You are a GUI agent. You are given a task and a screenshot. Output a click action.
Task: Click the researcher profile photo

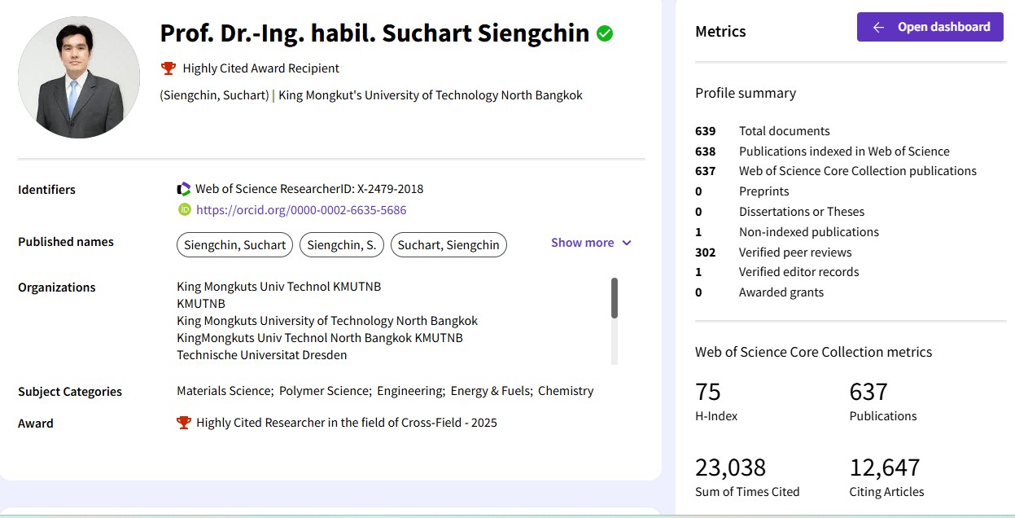[79, 77]
